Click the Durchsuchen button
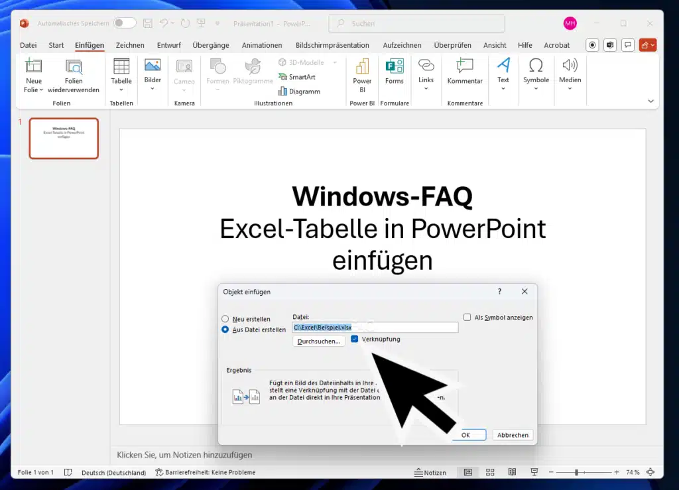The image size is (679, 490). coord(318,341)
